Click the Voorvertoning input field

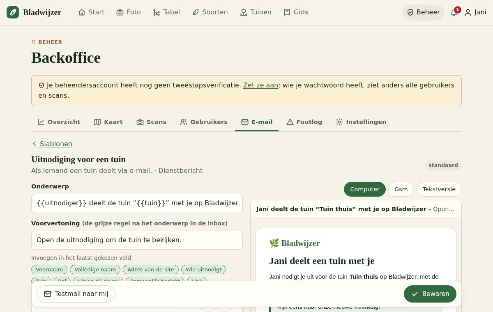(137, 240)
